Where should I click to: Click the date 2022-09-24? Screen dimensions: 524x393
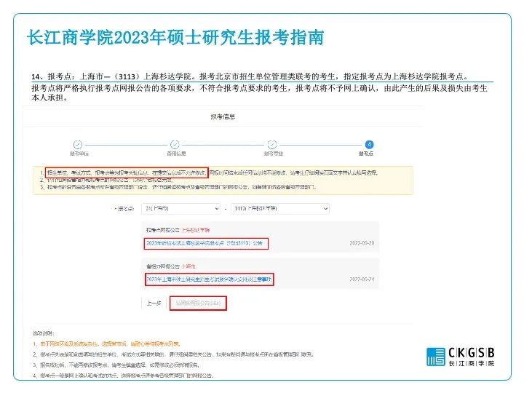(362, 279)
